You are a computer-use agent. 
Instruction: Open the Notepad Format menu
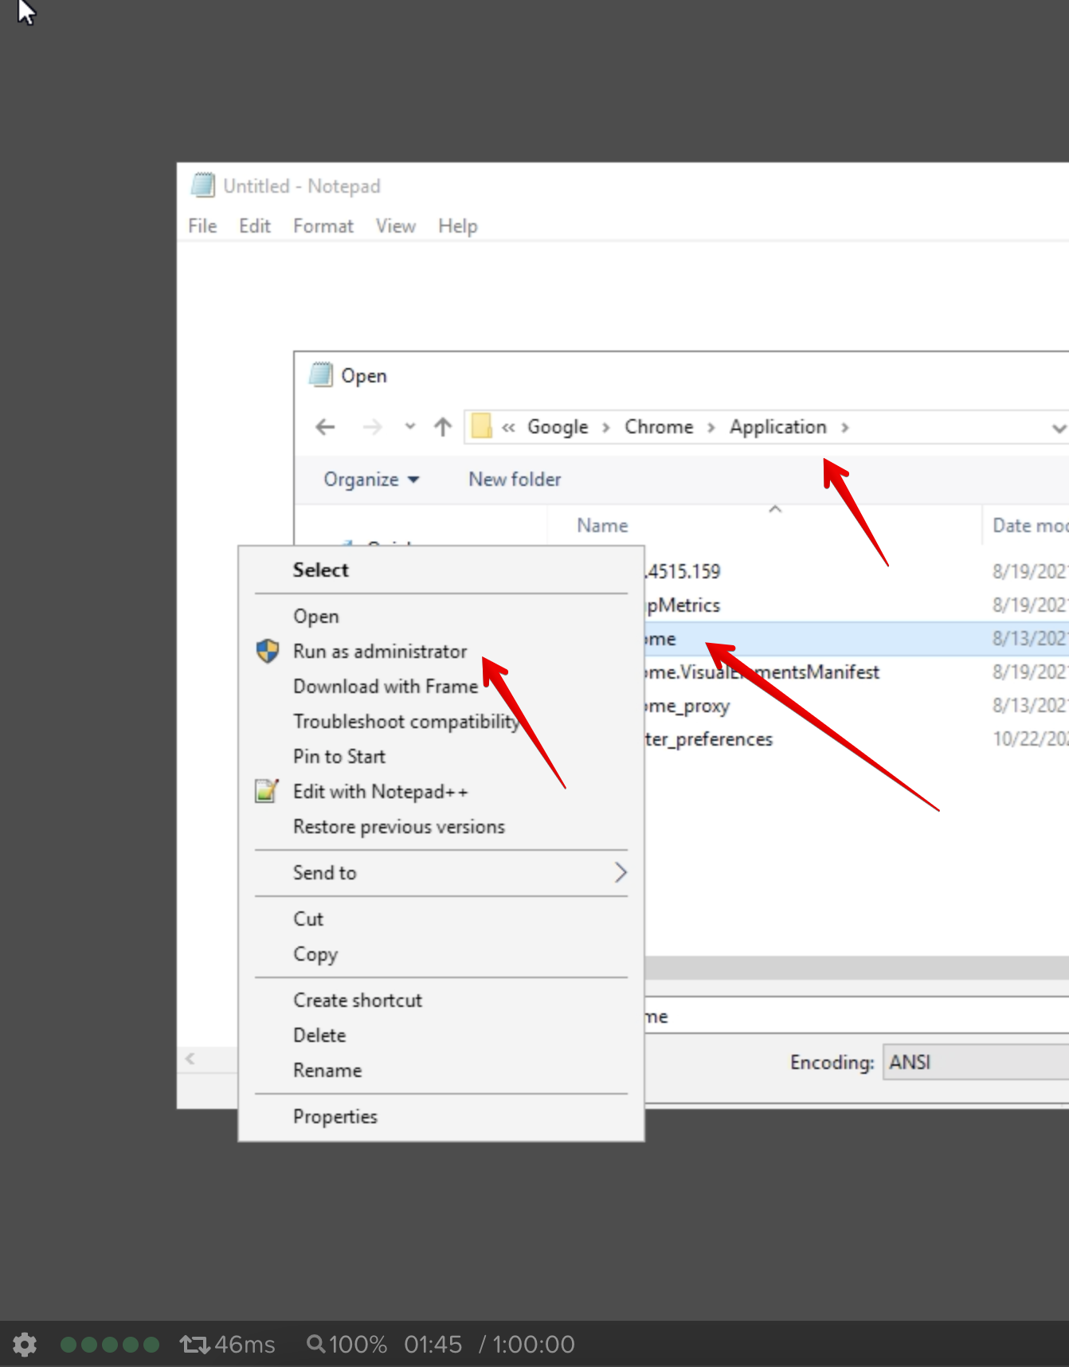[x=323, y=226]
